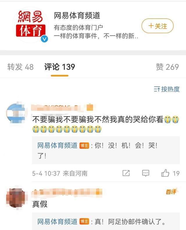Open the 网易体育 profile avatar
The height and width of the screenshot is (230, 186).
[x=31, y=24]
